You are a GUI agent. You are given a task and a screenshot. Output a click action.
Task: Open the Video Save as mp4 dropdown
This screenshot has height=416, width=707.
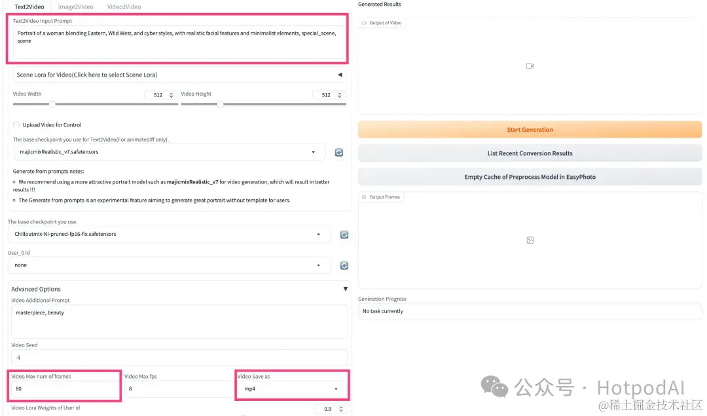pyautogui.click(x=292, y=389)
